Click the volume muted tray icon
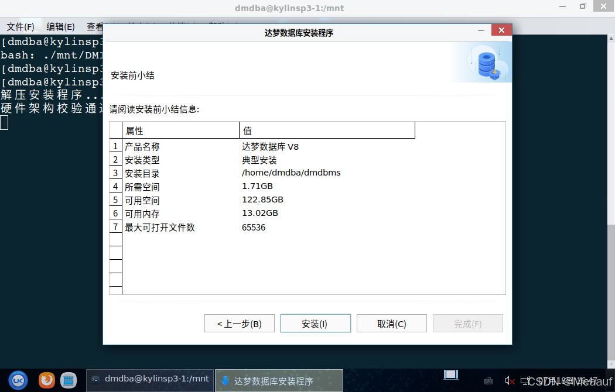Viewport: 615px width, 392px height. tap(510, 381)
